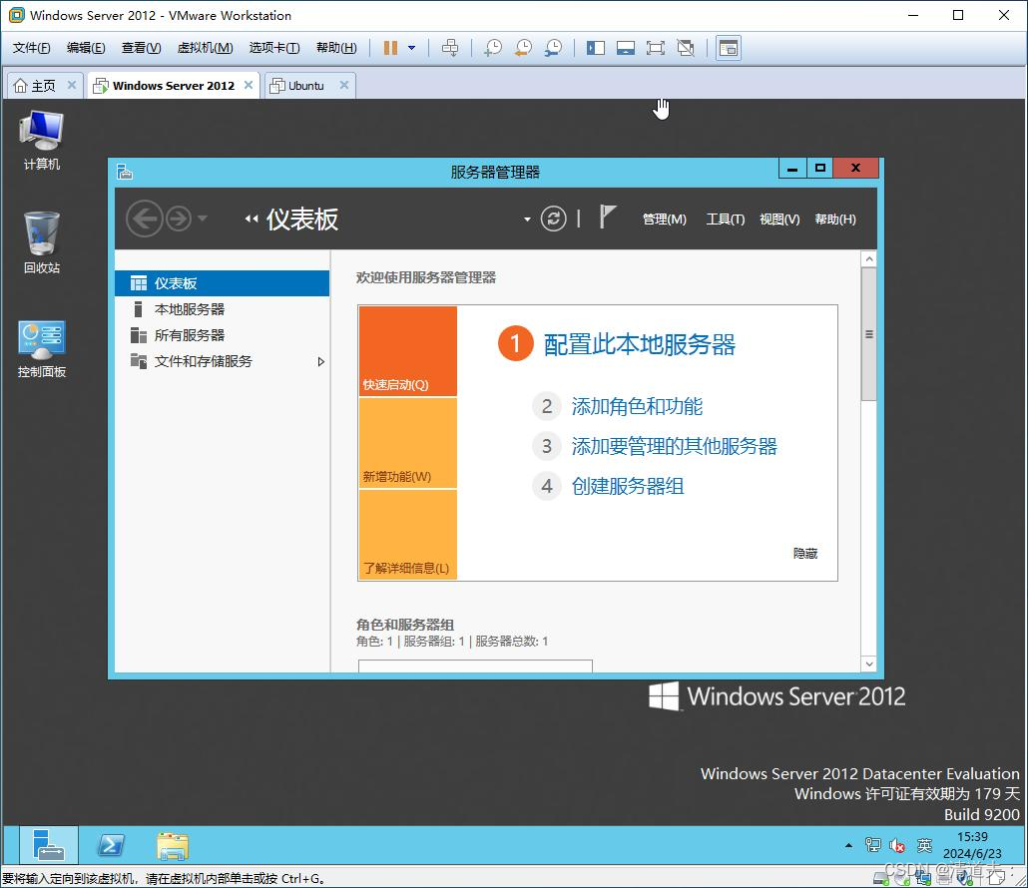This screenshot has height=888, width=1028.
Task: Open the notifications flag
Action: click(608, 217)
